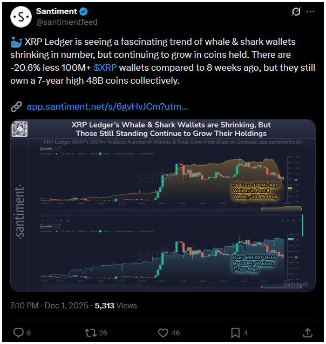Toggle the Like heart on this post
The image size is (326, 344).
coord(162,332)
